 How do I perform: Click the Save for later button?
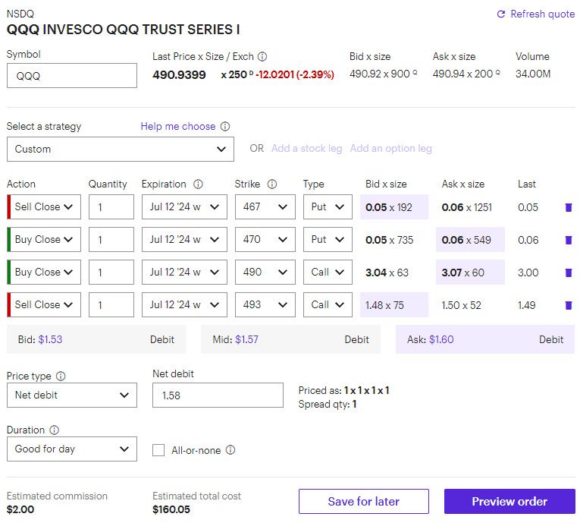coord(364,502)
